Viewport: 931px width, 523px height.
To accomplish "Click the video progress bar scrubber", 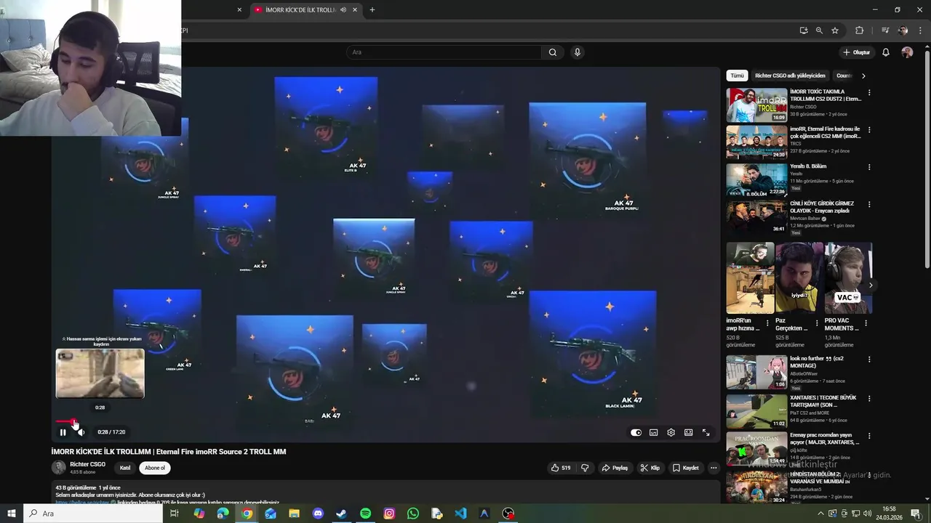I will [x=75, y=421].
